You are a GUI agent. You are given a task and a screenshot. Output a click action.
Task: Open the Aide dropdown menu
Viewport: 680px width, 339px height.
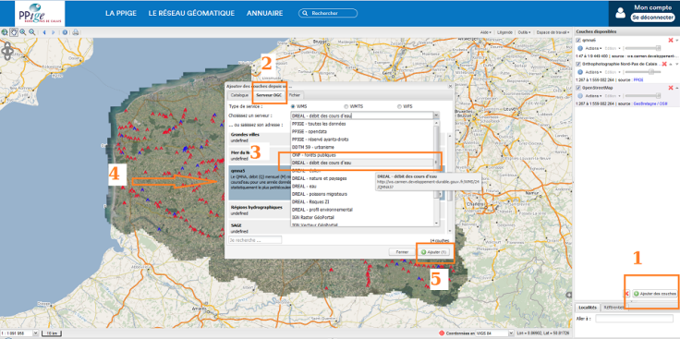486,32
